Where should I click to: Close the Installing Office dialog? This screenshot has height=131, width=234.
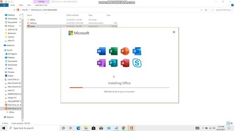click(x=174, y=32)
